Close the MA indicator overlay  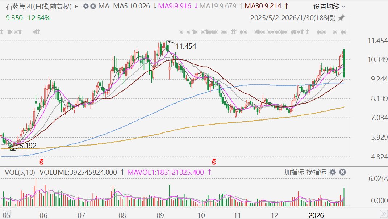[93, 6]
